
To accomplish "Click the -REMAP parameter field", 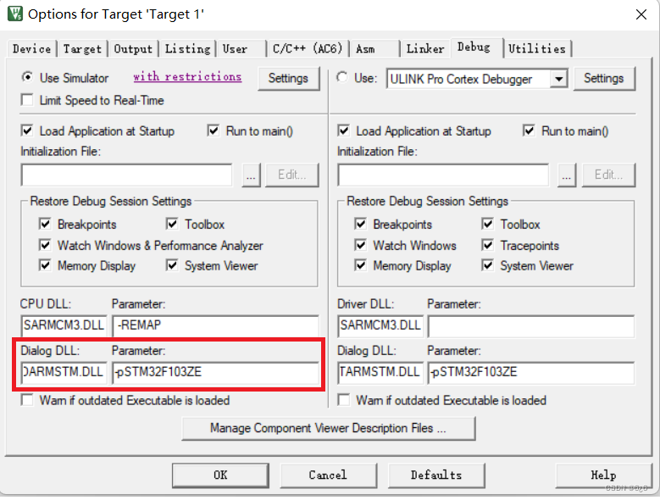I will coord(215,325).
